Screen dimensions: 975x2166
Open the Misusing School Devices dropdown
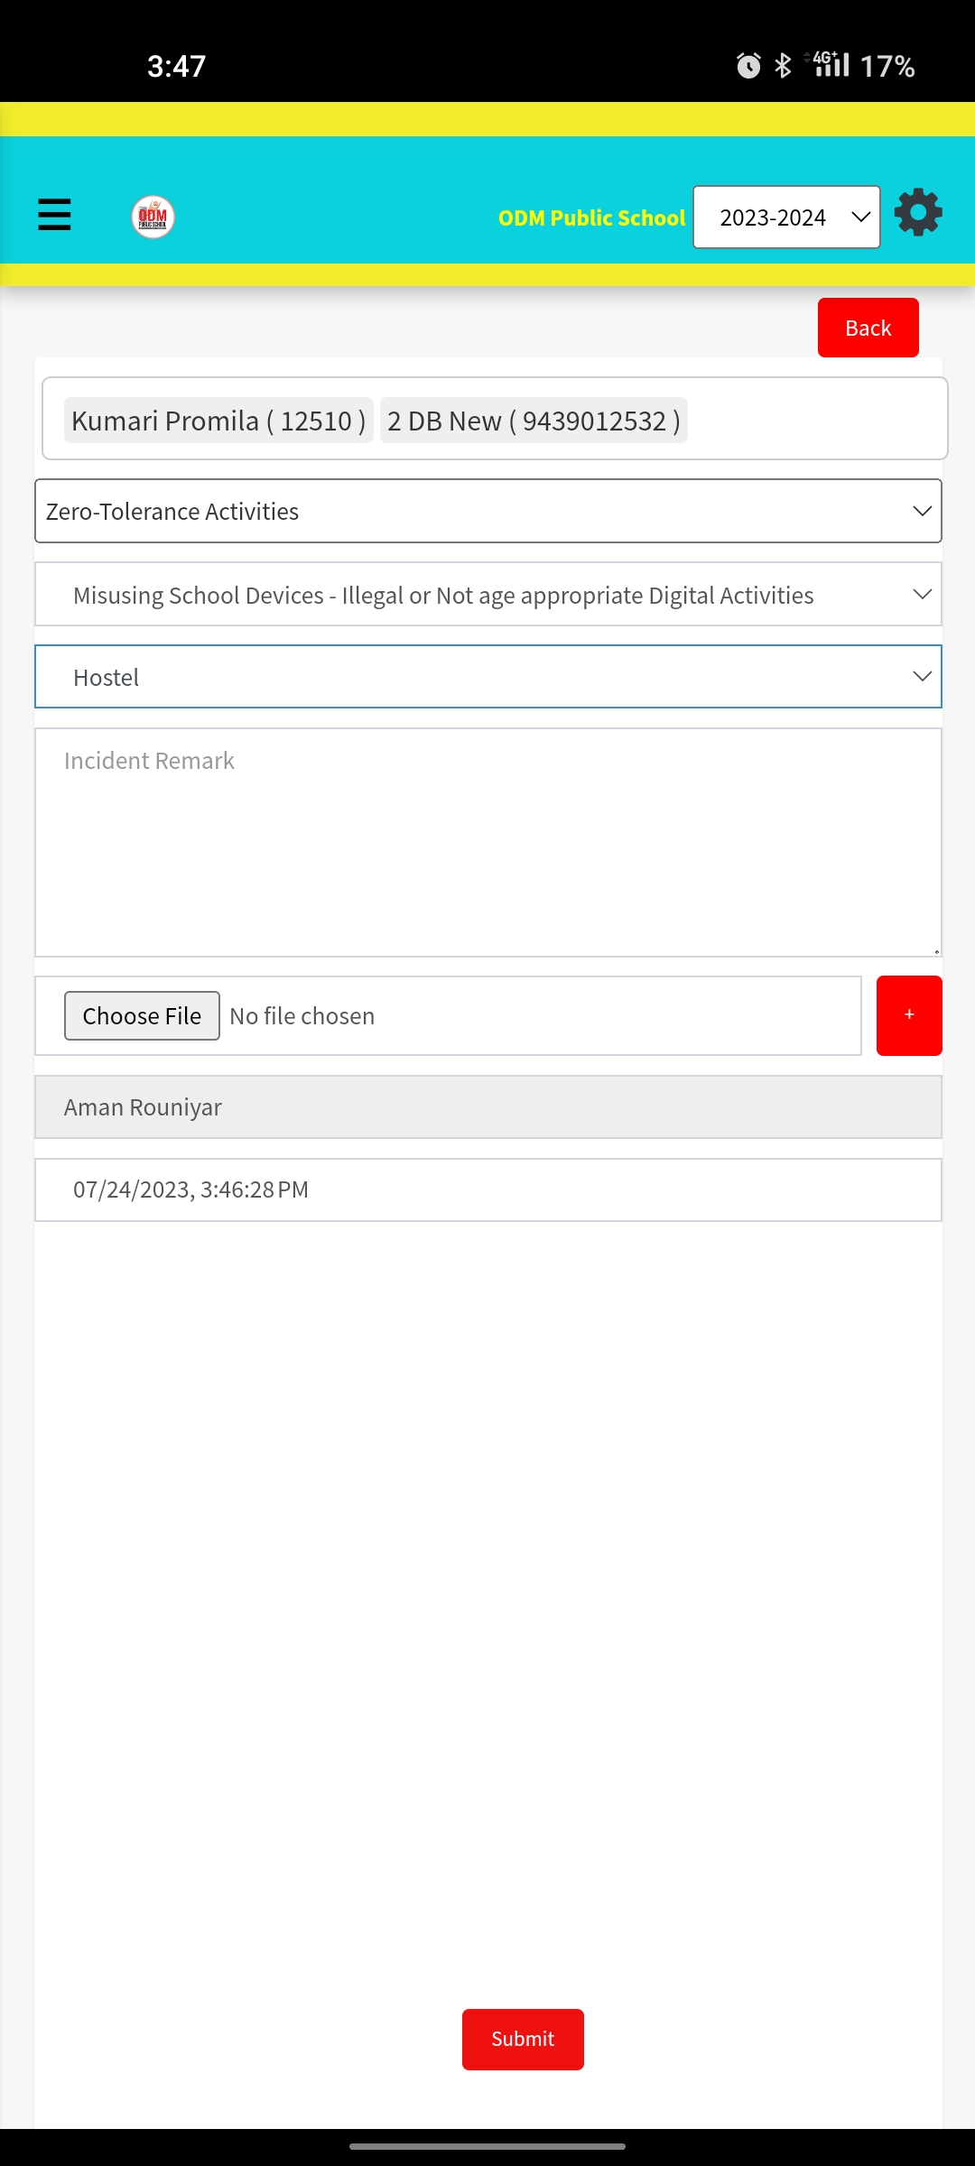(487, 595)
